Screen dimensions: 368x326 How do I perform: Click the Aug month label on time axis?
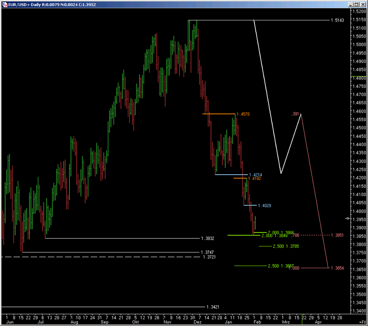pyautogui.click(x=74, y=322)
